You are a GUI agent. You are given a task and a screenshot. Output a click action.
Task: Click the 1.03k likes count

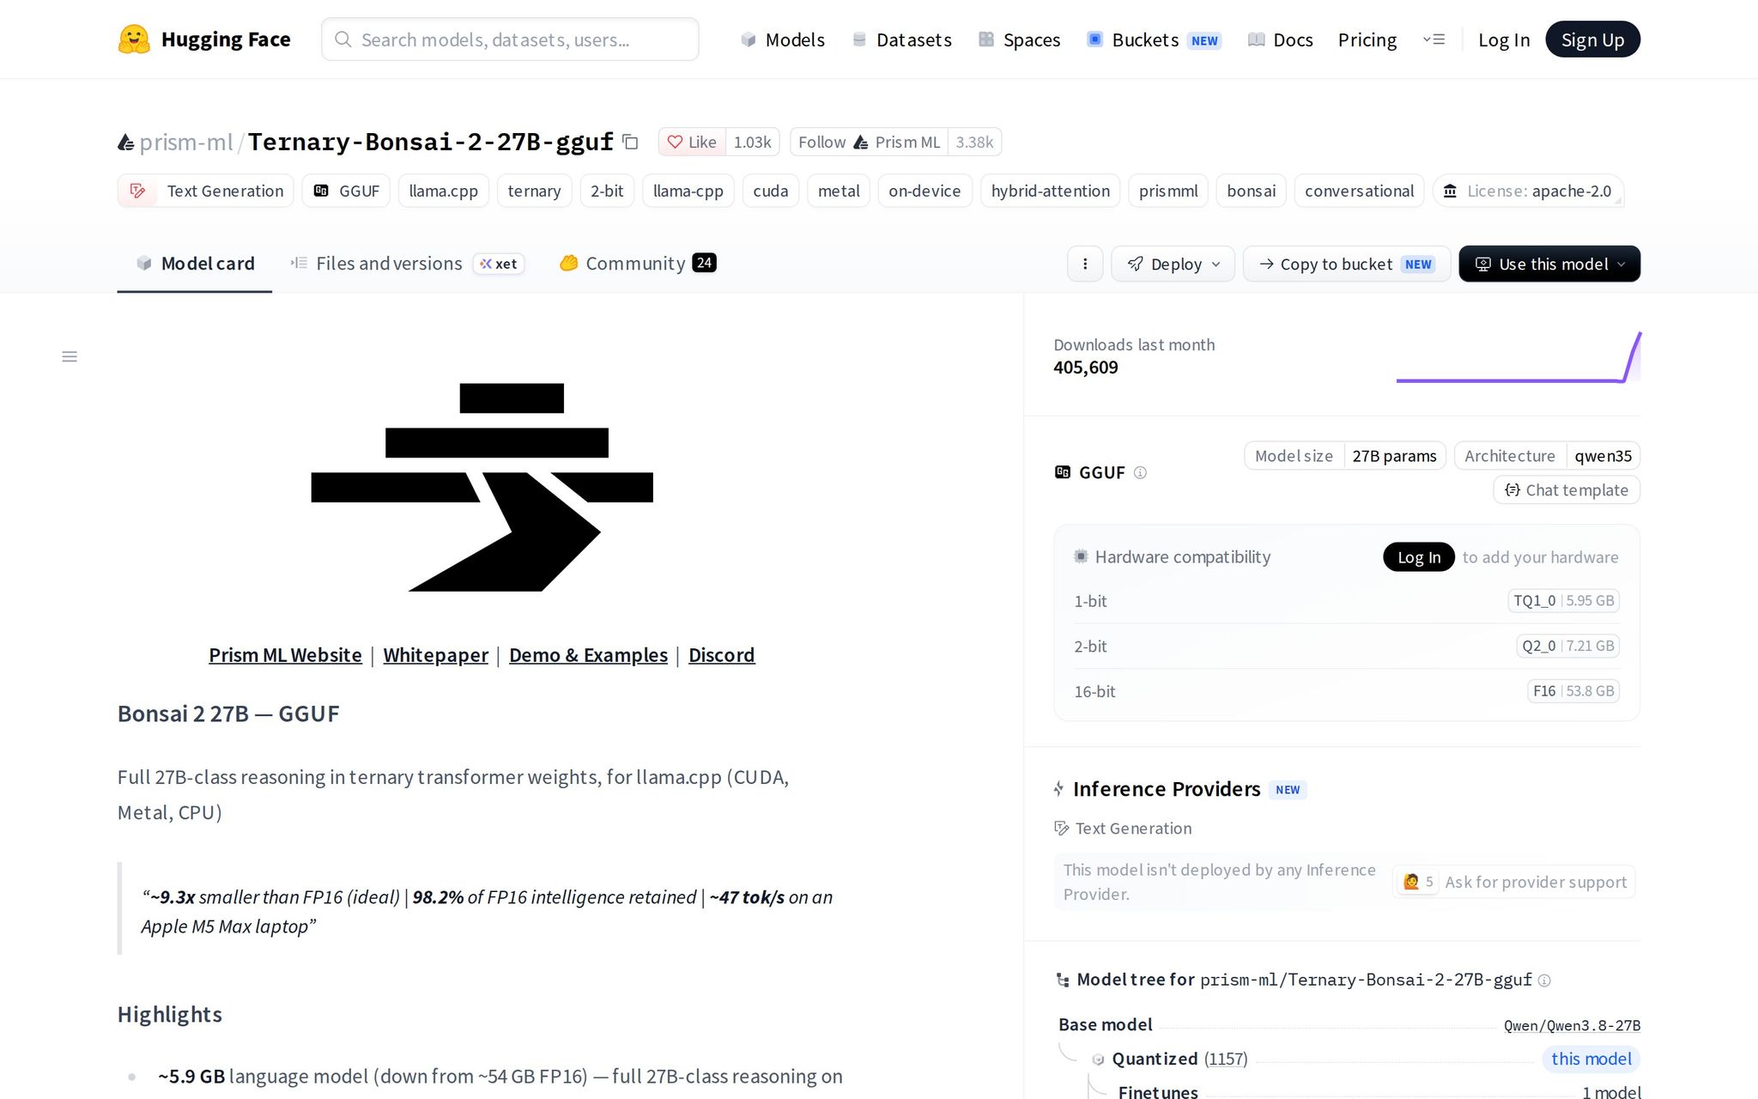click(753, 142)
